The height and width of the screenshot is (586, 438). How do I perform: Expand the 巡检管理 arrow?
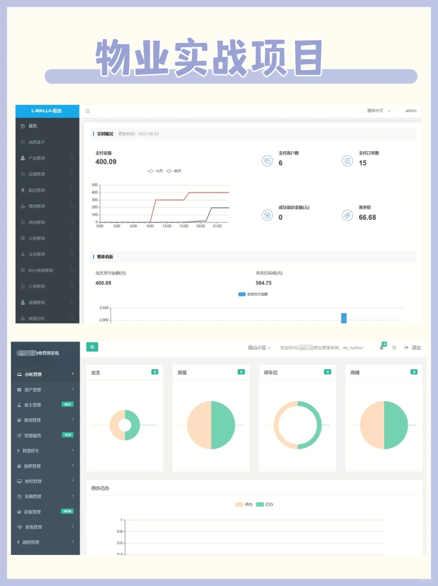[73, 541]
